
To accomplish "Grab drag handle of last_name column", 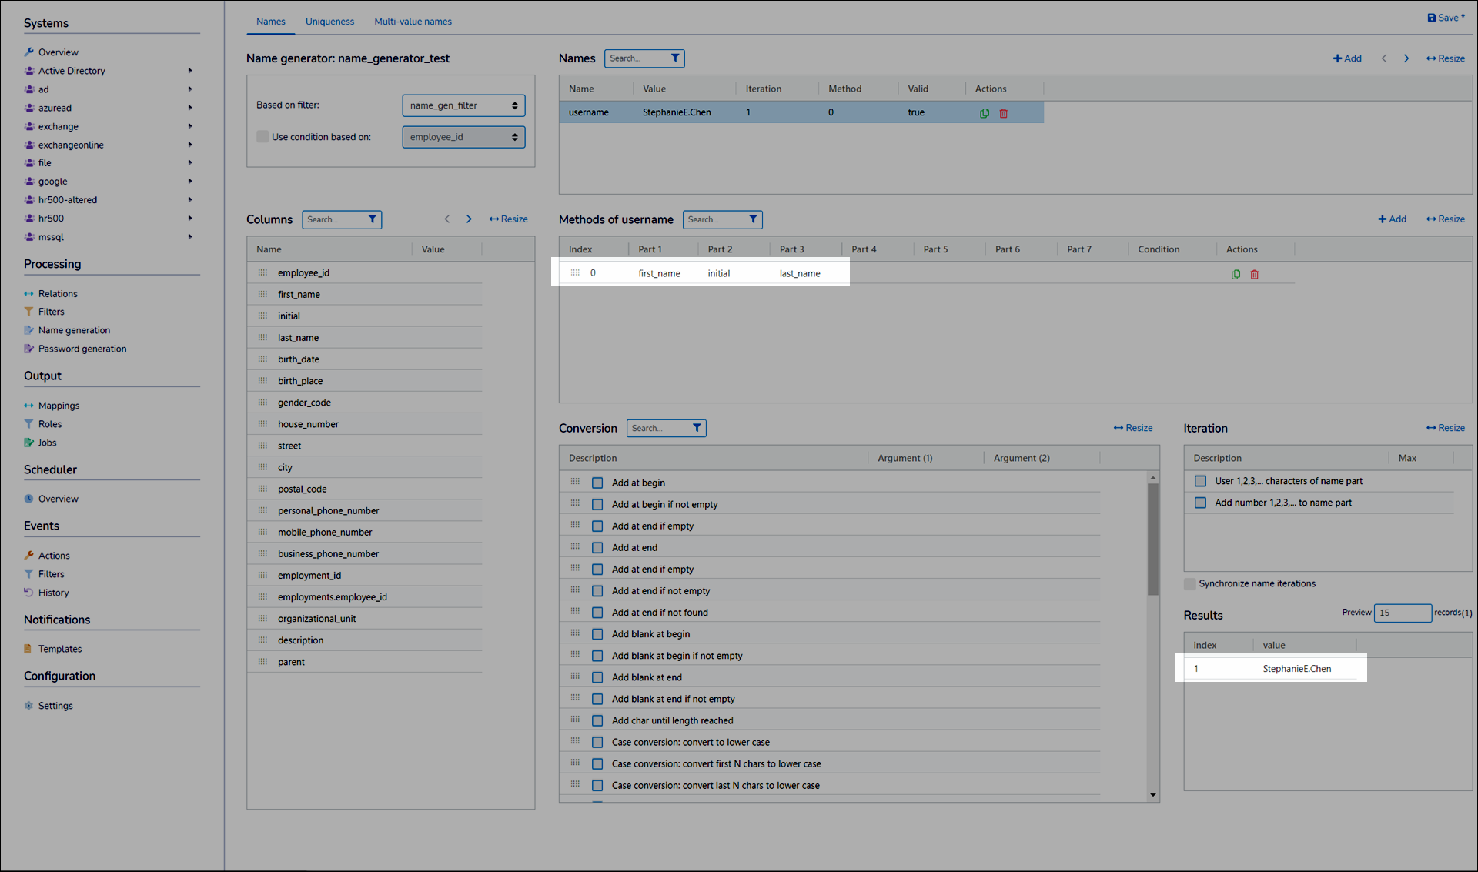I will point(262,337).
